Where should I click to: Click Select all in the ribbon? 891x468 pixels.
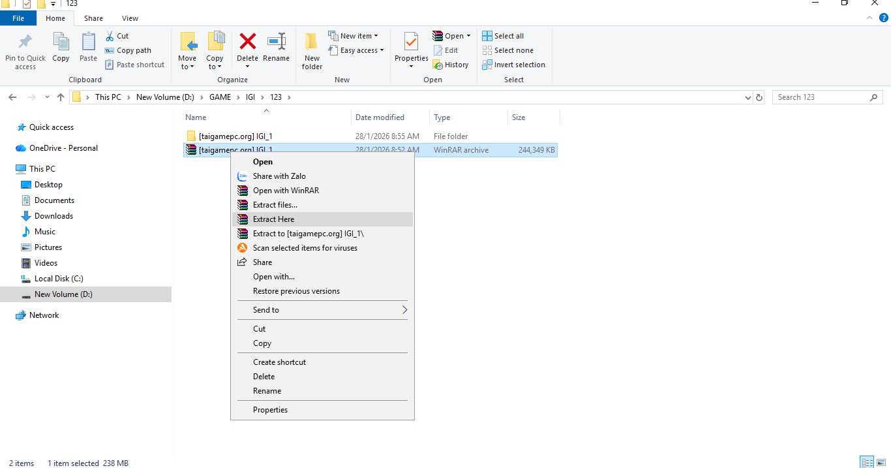coord(503,36)
